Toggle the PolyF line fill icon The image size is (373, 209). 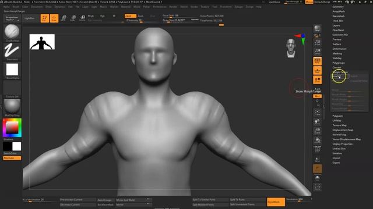coord(317,150)
